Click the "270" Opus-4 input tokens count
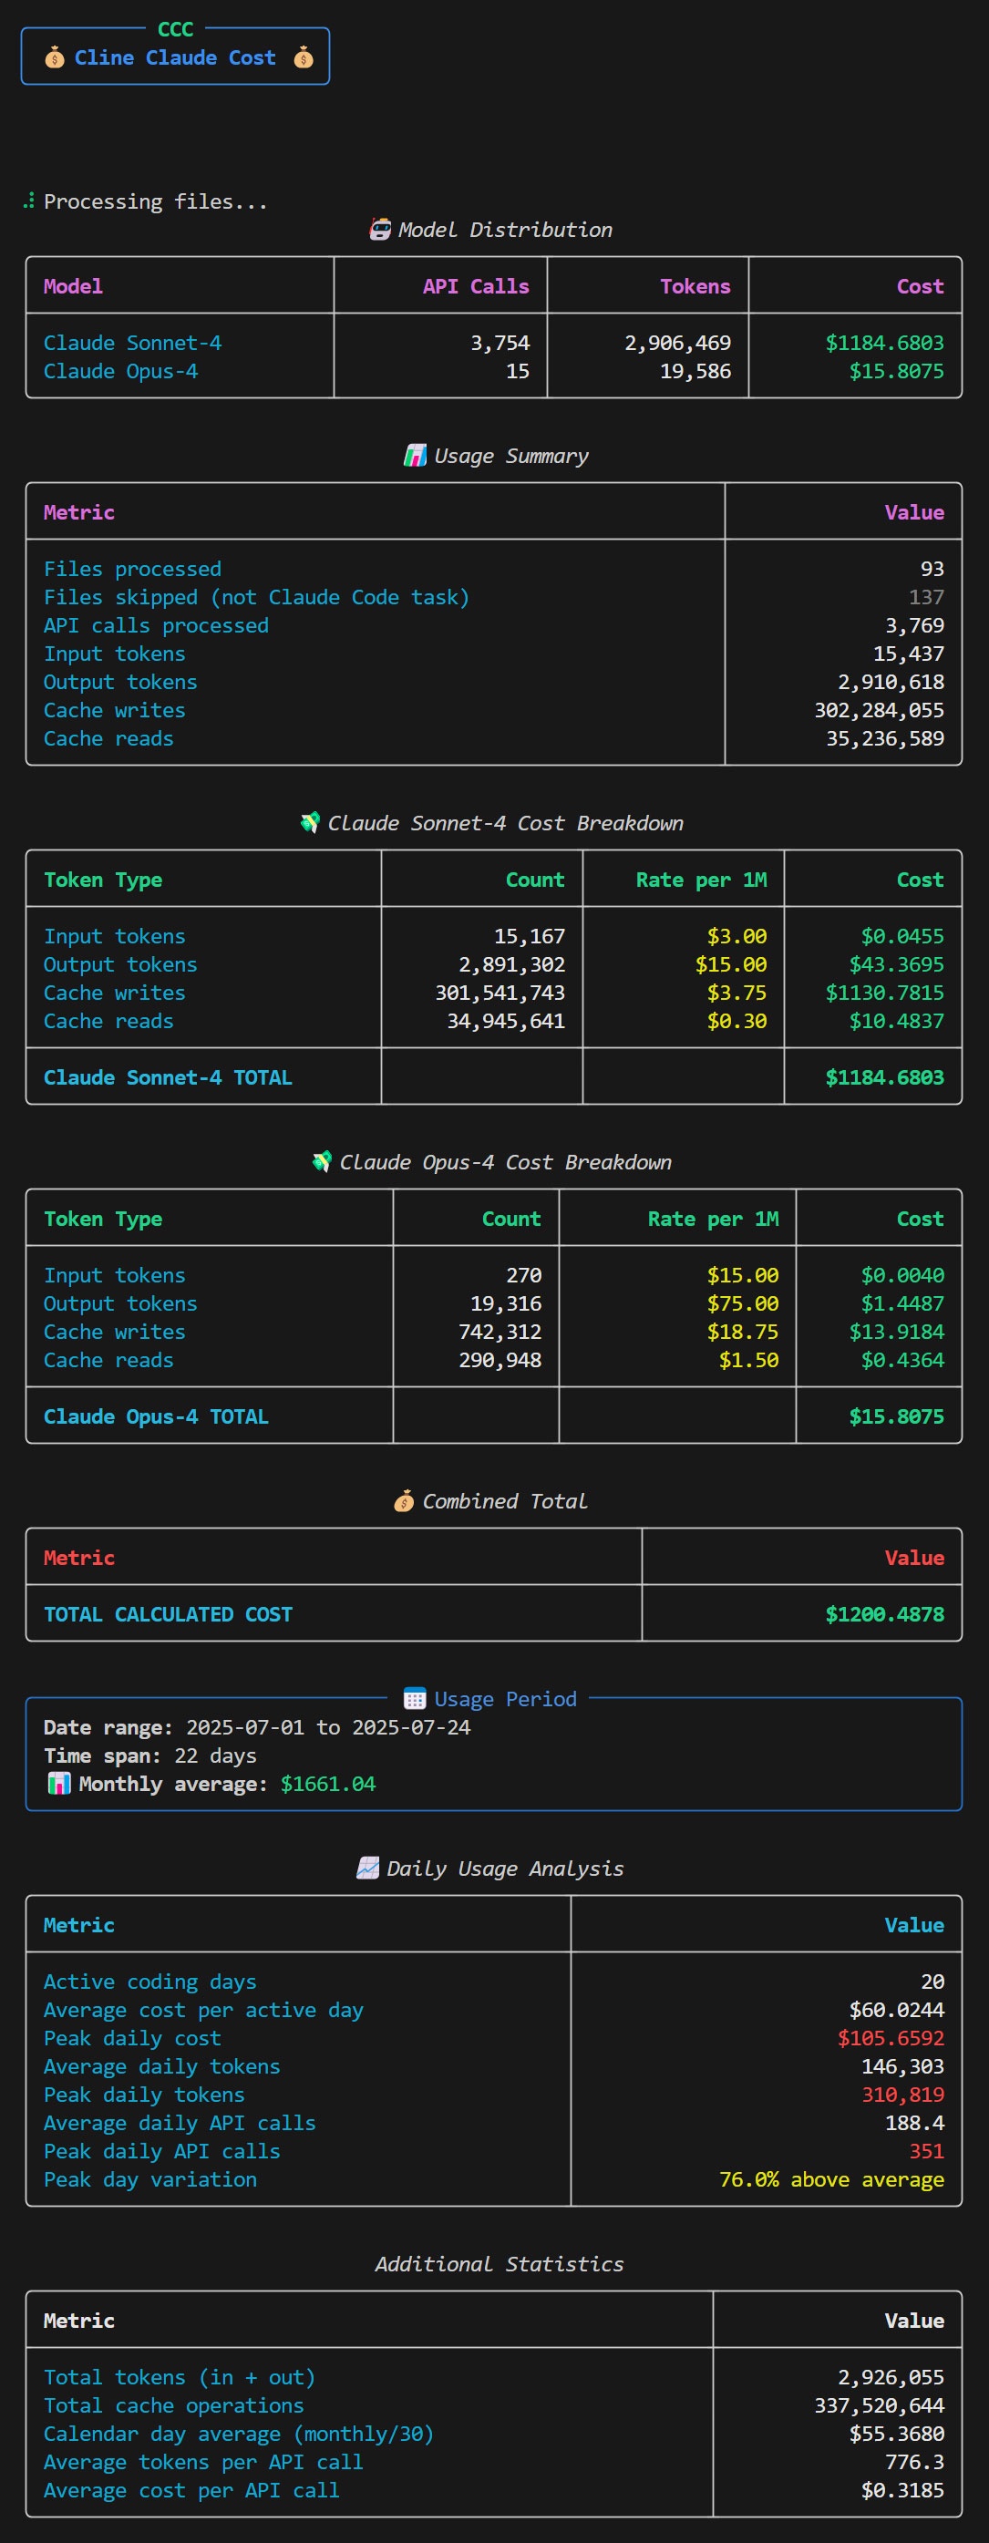Viewport: 989px width, 2543px height. point(523,1275)
